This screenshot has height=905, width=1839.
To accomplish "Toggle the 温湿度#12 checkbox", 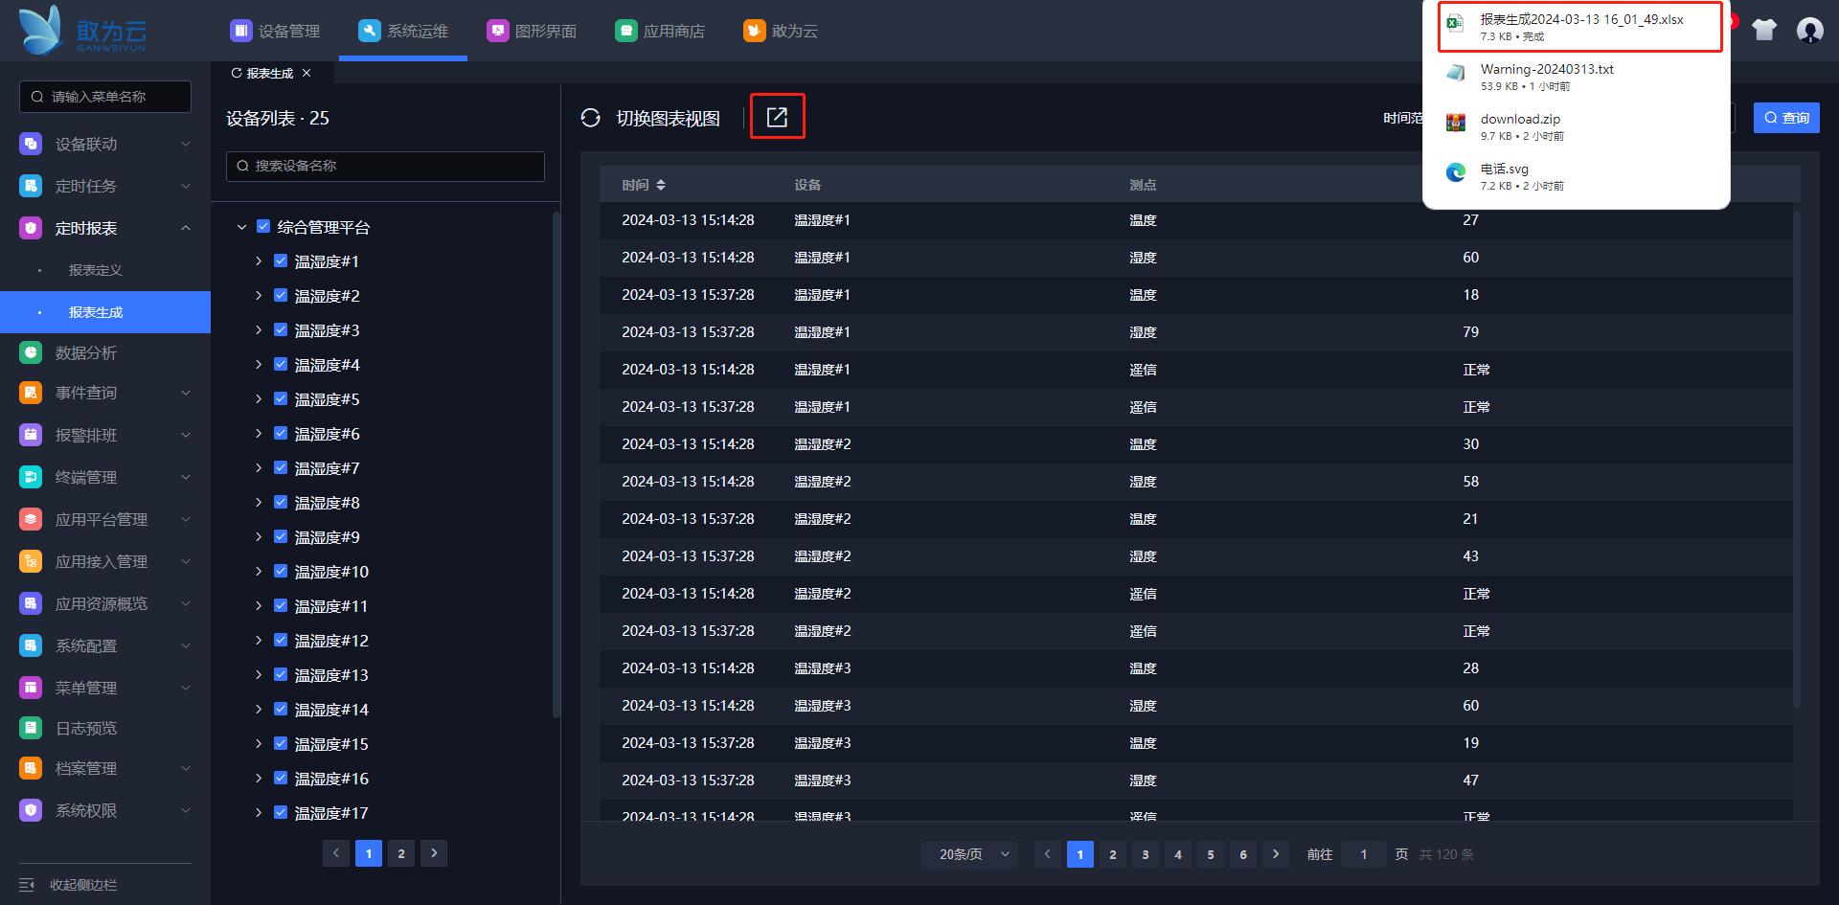I will pyautogui.click(x=281, y=641).
